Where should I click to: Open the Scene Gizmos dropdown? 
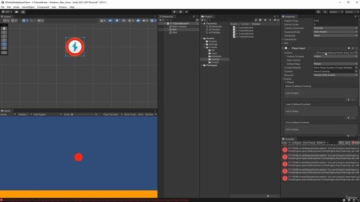[153, 21]
